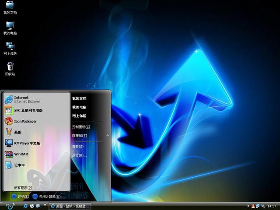Open 搜索(S) search
Screen dimensions: 280x210
[78, 147]
